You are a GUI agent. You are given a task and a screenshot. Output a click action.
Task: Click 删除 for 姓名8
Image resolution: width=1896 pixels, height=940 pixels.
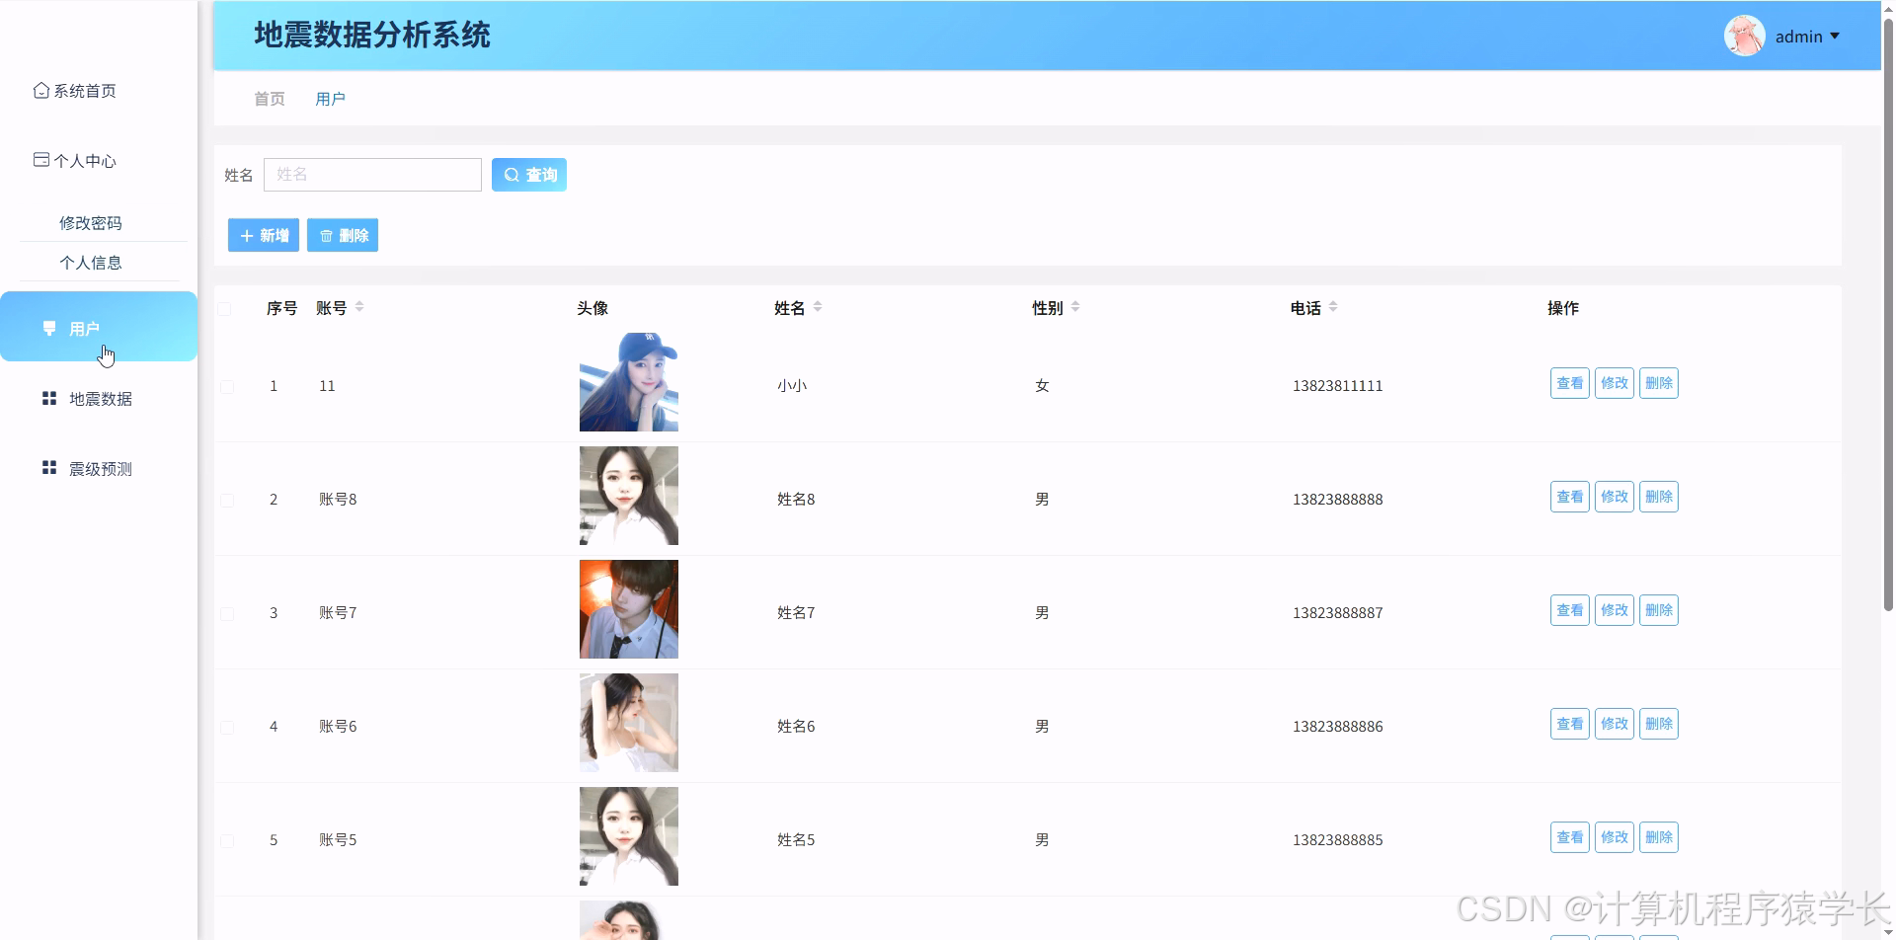click(x=1659, y=497)
